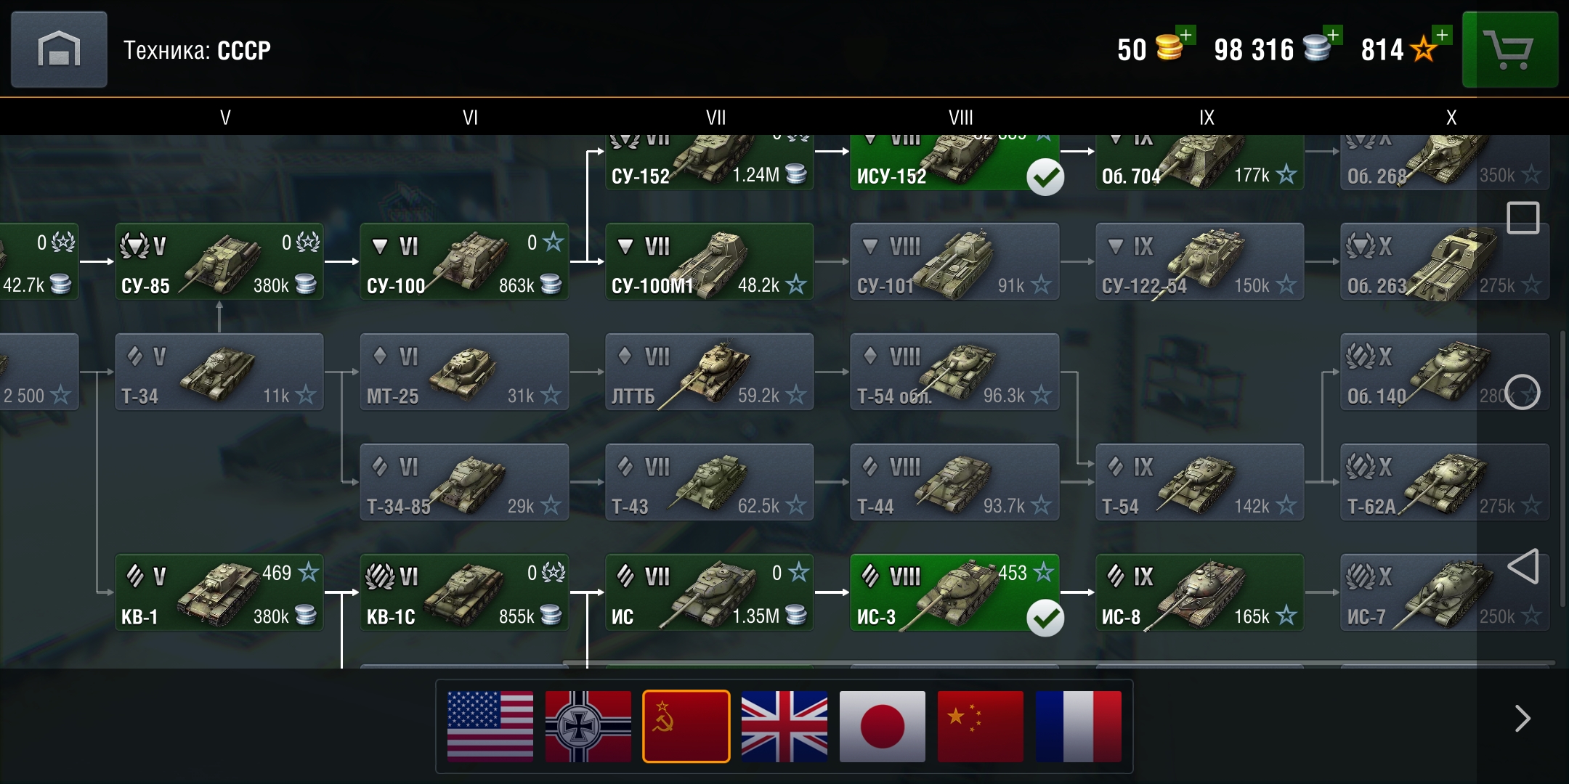Open the СУ-100М1 tank card

coord(710,261)
